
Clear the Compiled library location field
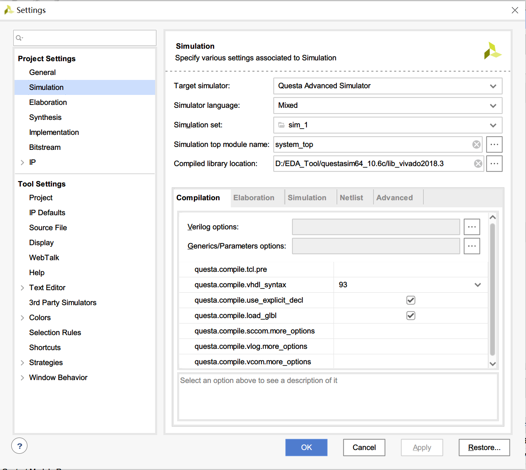coord(478,164)
